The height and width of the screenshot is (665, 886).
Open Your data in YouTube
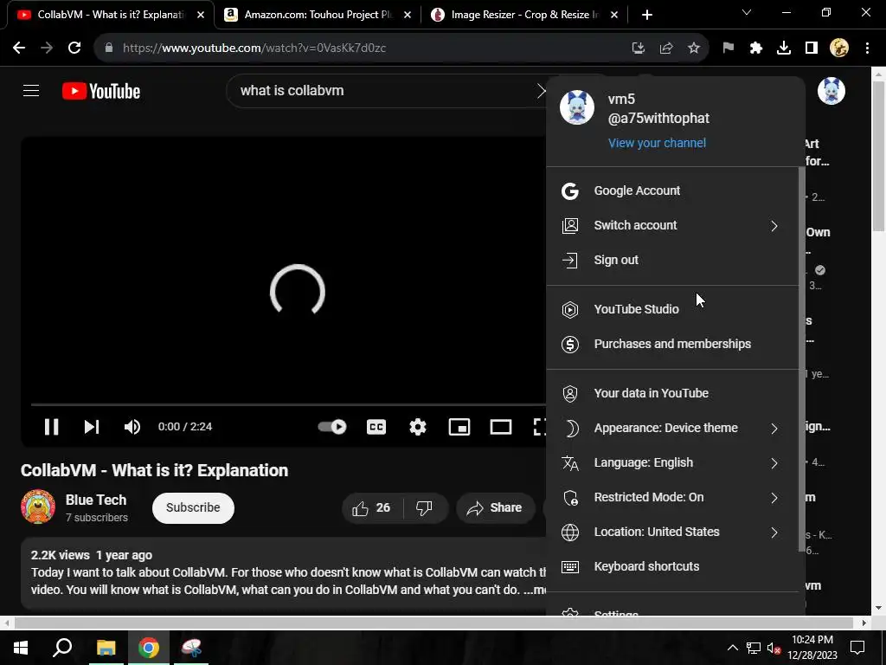pyautogui.click(x=672, y=393)
